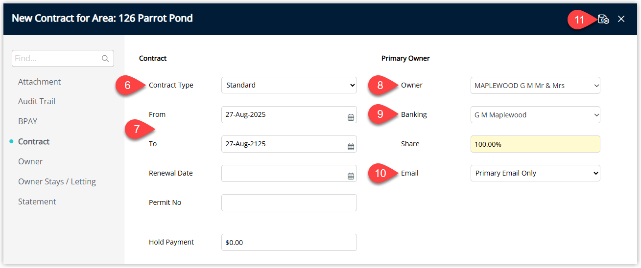
Task: Close the New Contract dialog
Action: click(x=621, y=19)
